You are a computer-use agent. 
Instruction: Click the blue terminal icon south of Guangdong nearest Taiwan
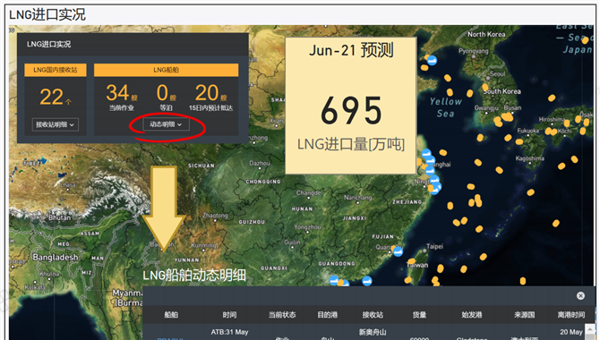click(x=367, y=281)
